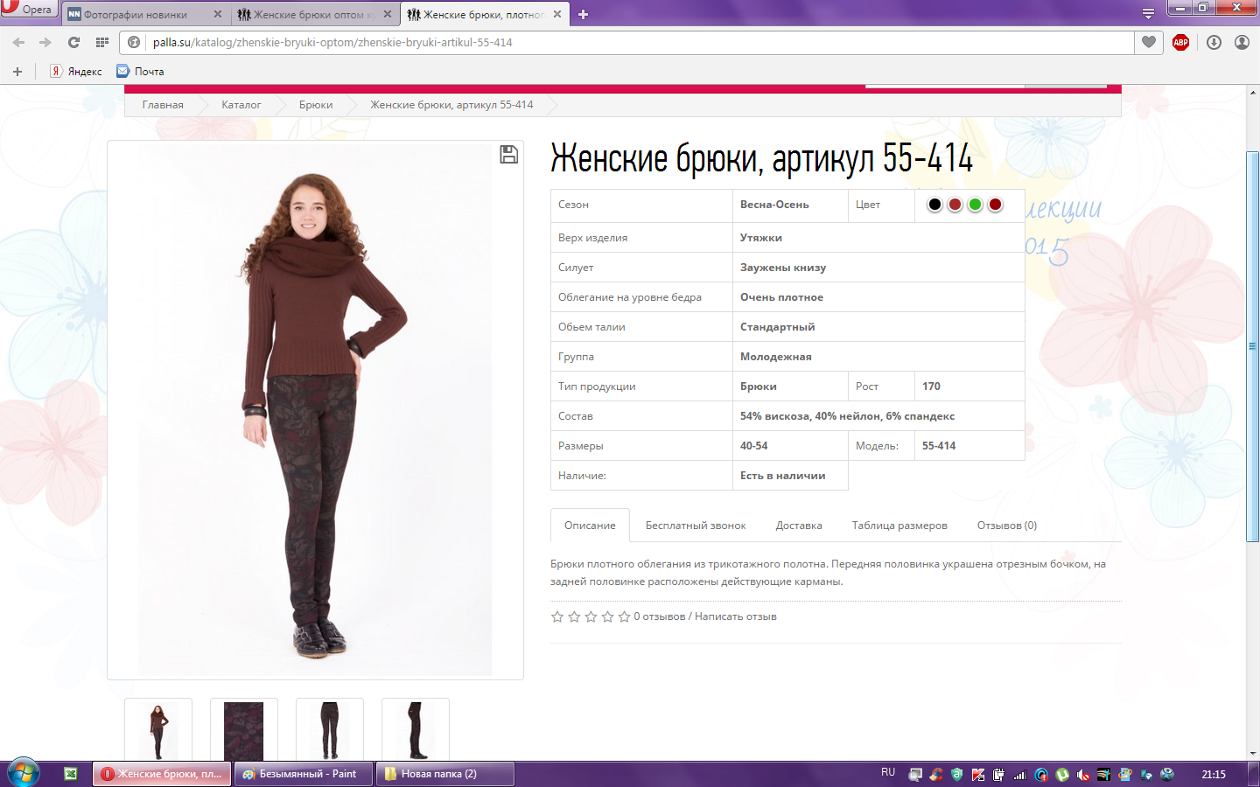This screenshot has width=1260, height=787.
Task: Open the Бесплатный звонок tab
Action: (696, 526)
